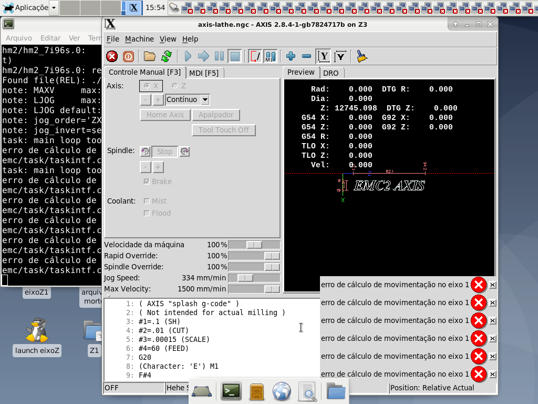Open the Machine menu
This screenshot has width=538, height=404.
(x=139, y=39)
